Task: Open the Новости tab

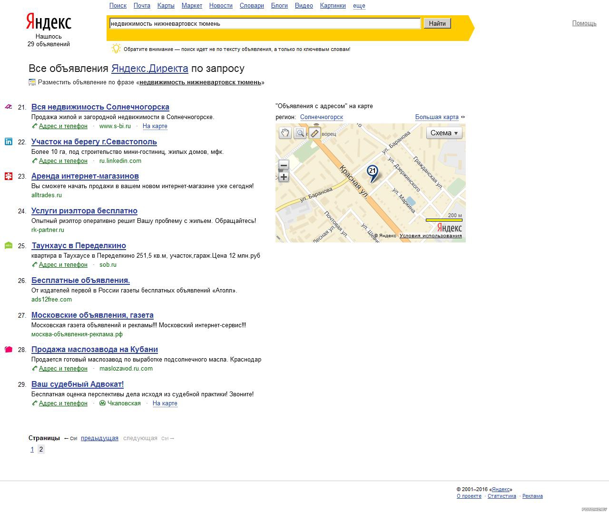Action: (221, 6)
